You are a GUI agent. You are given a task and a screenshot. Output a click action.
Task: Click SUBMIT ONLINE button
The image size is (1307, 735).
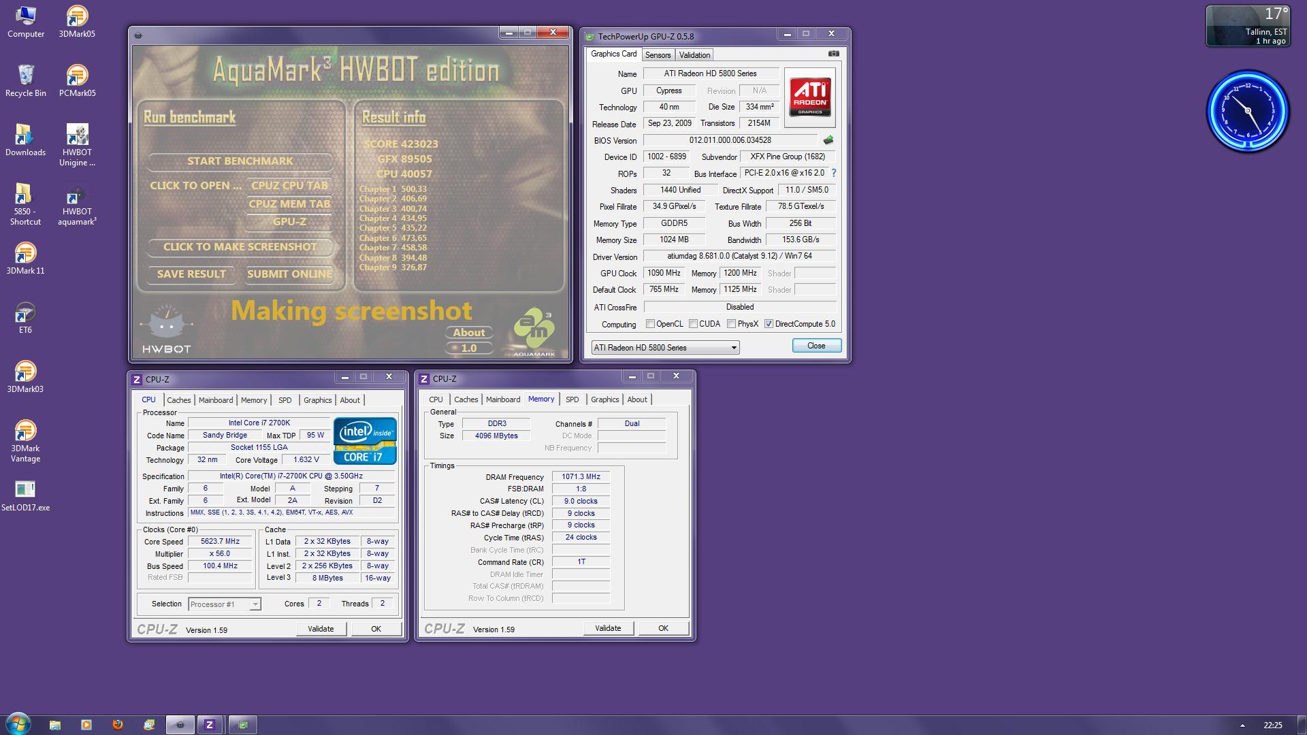point(289,274)
